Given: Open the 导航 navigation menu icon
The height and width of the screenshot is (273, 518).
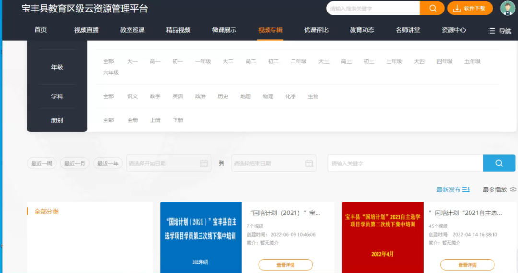Looking at the screenshot, I should click(499, 31).
